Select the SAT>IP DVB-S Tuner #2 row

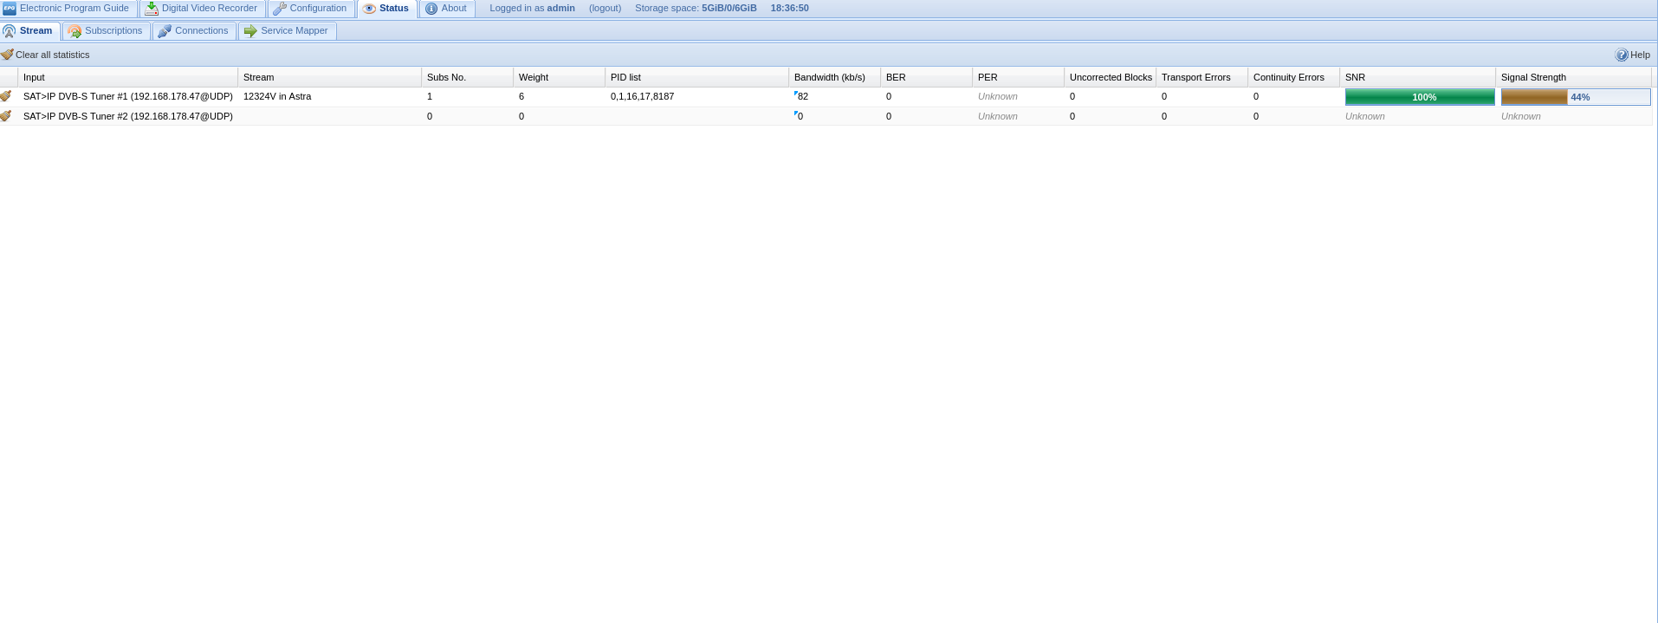pyautogui.click(x=127, y=116)
